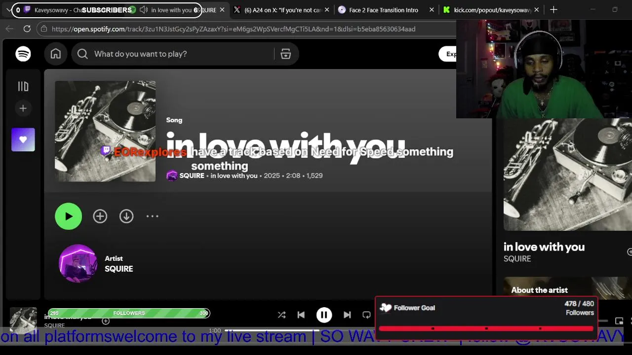Viewport: 632px width, 355px height.
Task: Skip to previous track
Action: pos(301,315)
